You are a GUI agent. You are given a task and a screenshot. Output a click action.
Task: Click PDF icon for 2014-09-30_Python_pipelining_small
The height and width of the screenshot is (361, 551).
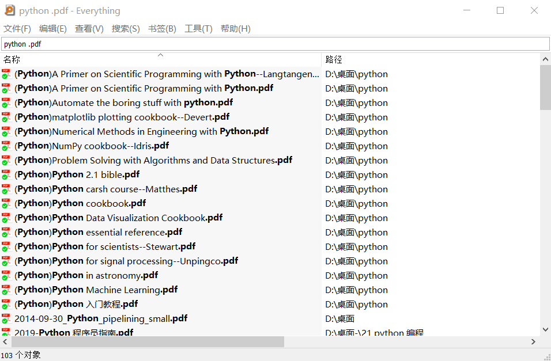[6, 318]
